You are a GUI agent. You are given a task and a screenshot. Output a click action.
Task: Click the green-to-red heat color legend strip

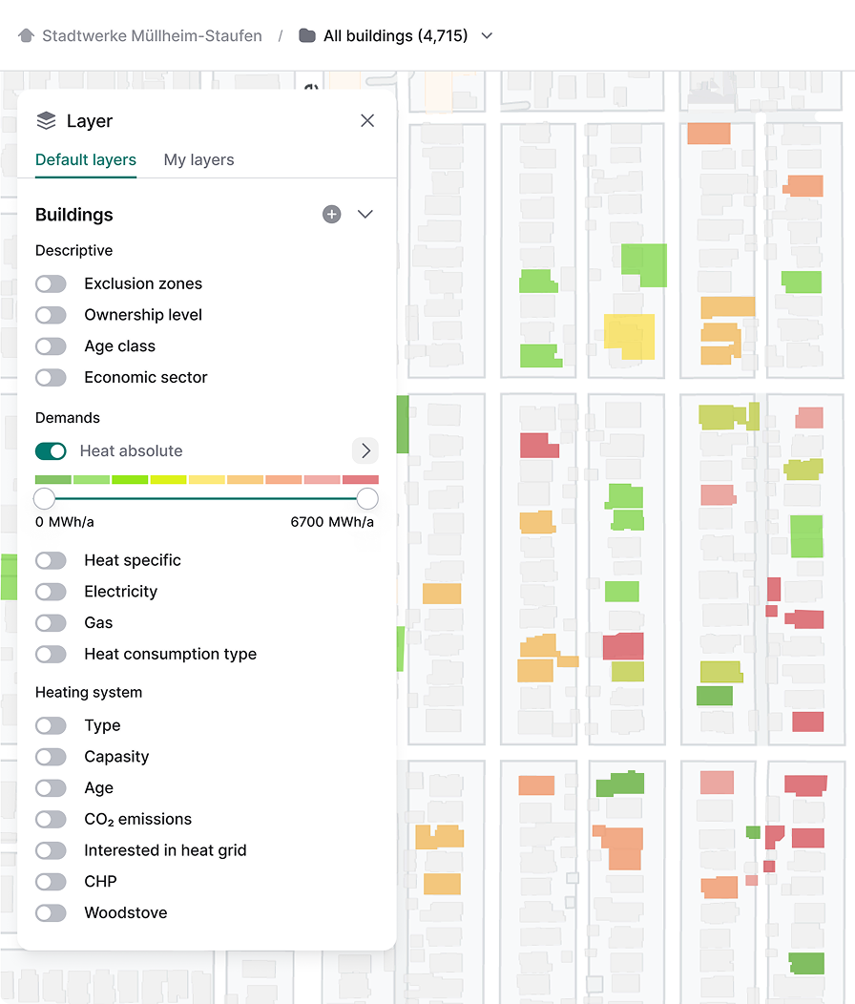tap(205, 478)
